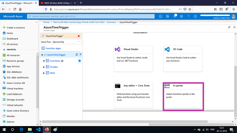Open the Azure Pass - Sponsorship subscription dropdown

click(61, 42)
